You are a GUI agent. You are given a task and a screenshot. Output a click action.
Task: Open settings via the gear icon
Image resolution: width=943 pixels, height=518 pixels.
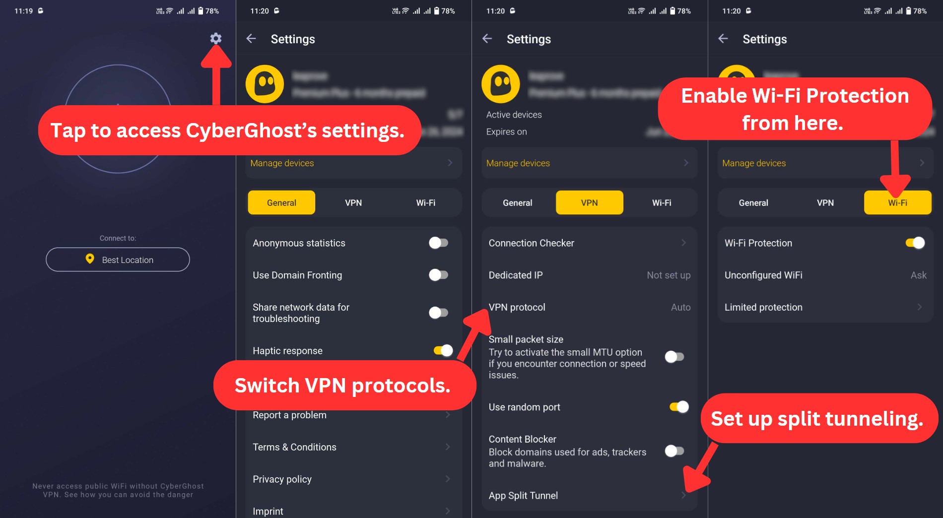[215, 38]
